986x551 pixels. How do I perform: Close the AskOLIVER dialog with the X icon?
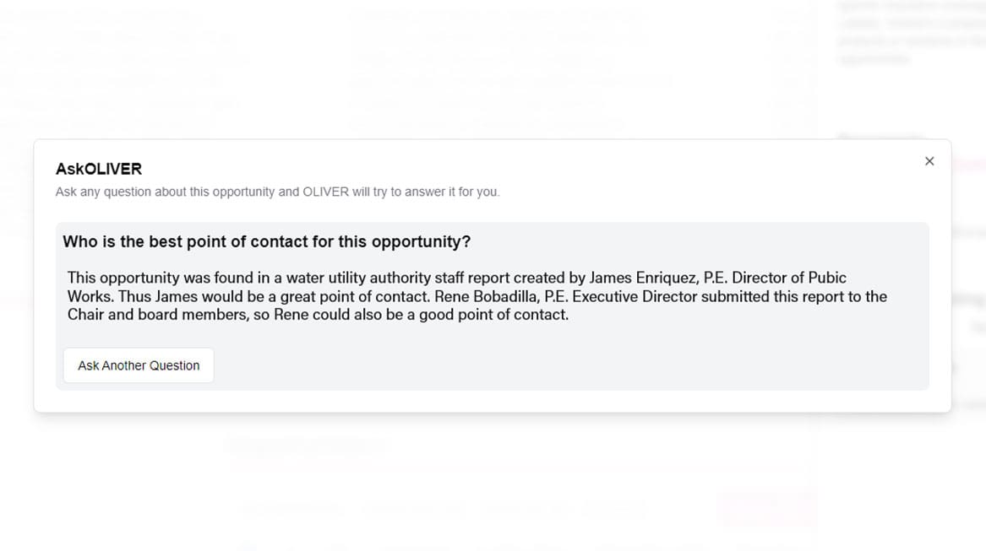click(929, 161)
